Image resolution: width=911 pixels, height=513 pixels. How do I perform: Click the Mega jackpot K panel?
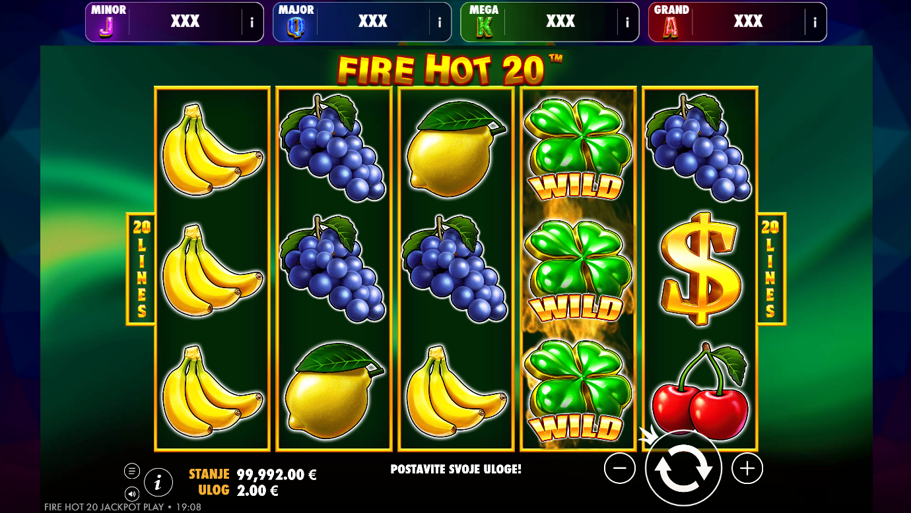(550, 22)
